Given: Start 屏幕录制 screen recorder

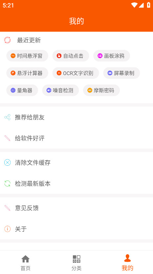Looking at the screenshot, I should tap(121, 73).
